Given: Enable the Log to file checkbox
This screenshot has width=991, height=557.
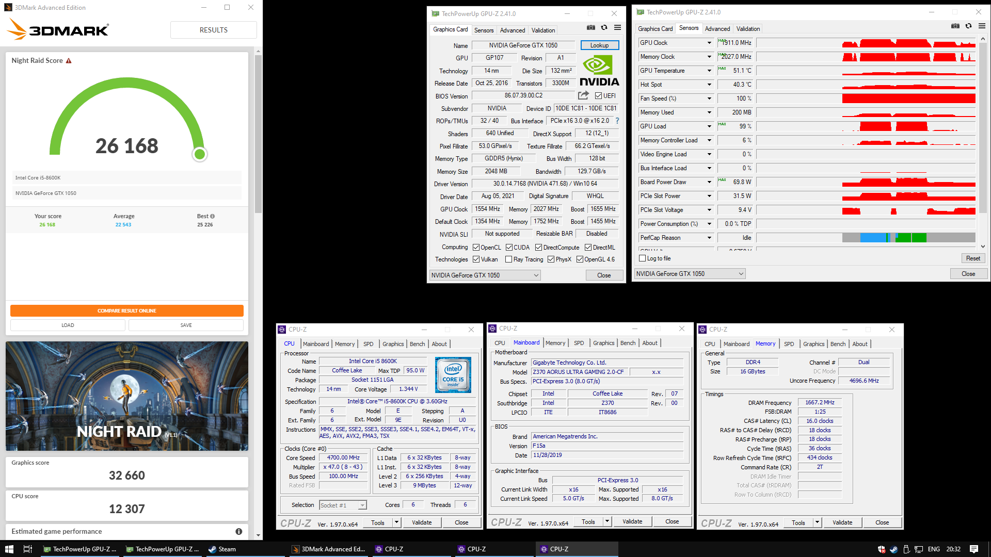Looking at the screenshot, I should (643, 258).
